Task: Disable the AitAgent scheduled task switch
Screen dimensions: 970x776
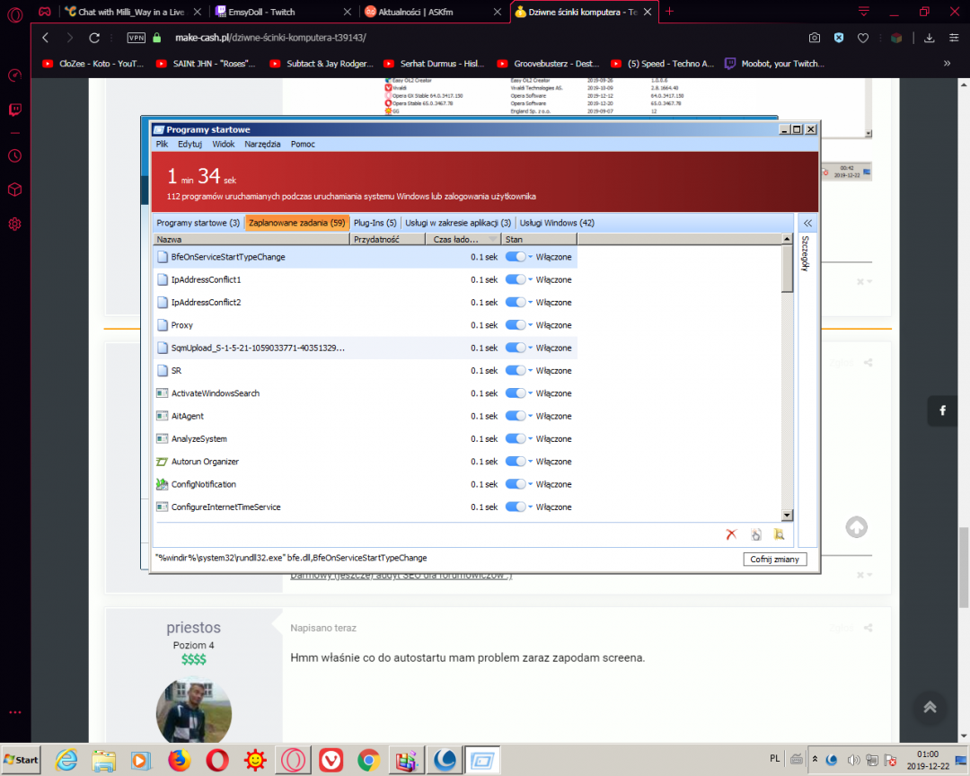Action: [516, 416]
